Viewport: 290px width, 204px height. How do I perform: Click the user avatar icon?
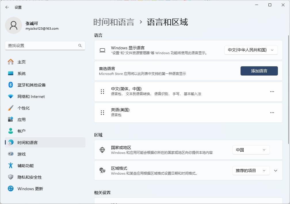14,25
